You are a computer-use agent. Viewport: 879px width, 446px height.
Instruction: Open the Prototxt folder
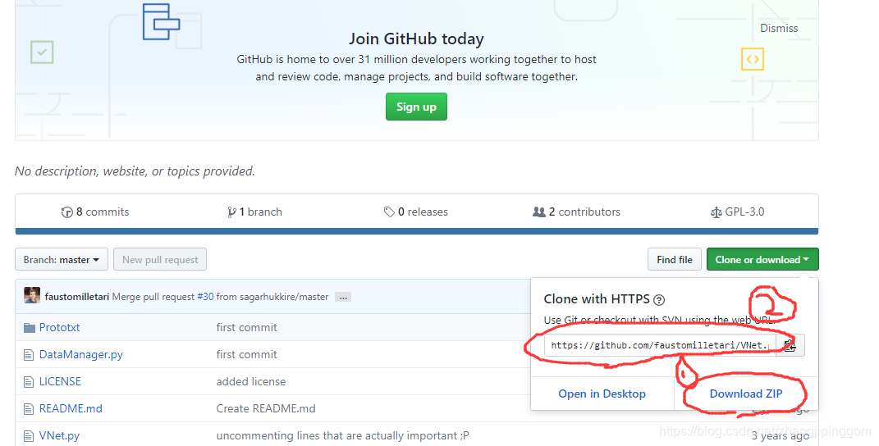pos(59,327)
